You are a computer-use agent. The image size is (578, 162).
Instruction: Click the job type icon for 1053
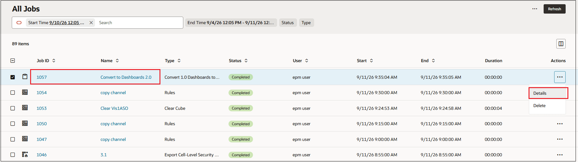[25, 108]
